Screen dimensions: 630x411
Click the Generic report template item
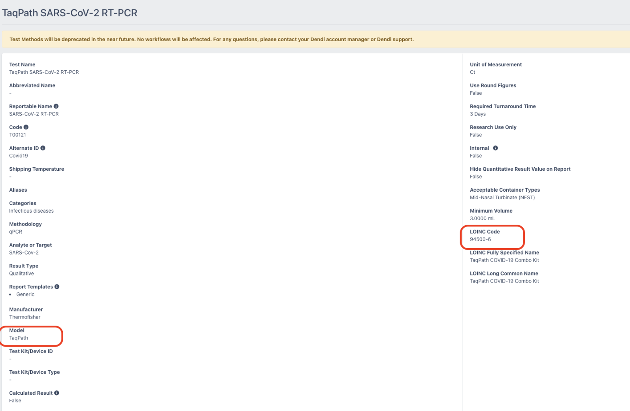point(25,295)
